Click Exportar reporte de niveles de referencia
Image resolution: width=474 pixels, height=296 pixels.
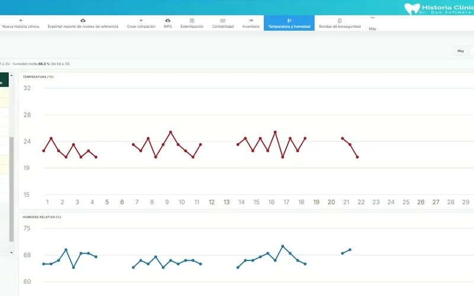pos(83,23)
